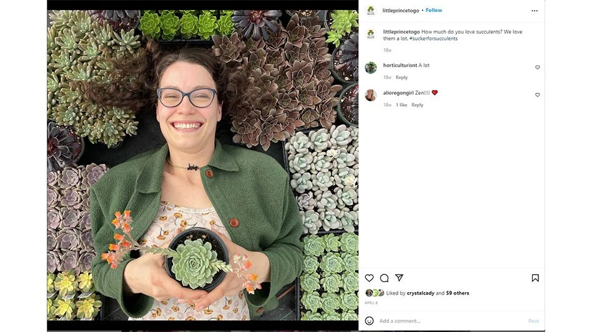Screen dimensions: 592x332
Task: Open alioregongirl's profile picture
Action: tap(371, 95)
